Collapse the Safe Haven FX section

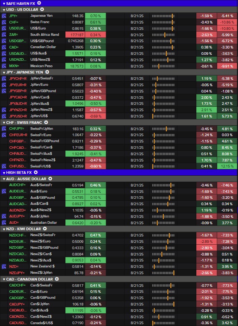(4, 3)
